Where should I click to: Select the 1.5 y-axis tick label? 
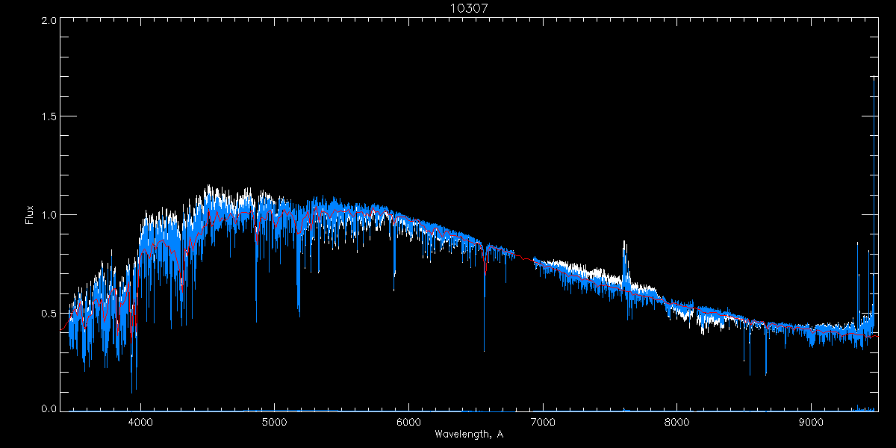(x=49, y=117)
